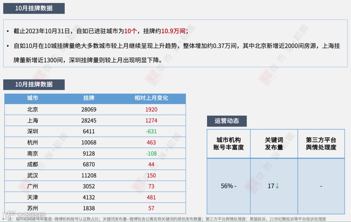Screen dimensions: 351x222
Task: Click the 武汉 city cell
Action: pyautogui.click(x=33, y=176)
